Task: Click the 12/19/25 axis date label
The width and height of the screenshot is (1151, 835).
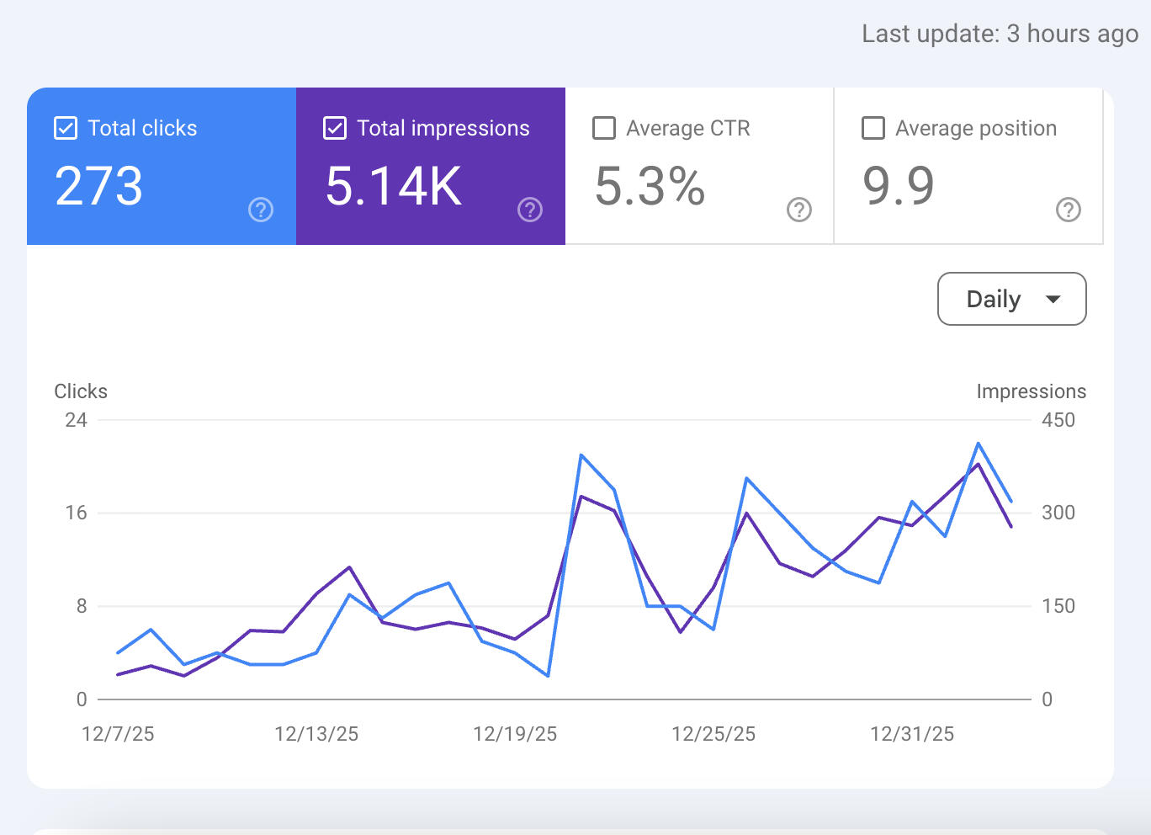Action: pyautogui.click(x=516, y=733)
